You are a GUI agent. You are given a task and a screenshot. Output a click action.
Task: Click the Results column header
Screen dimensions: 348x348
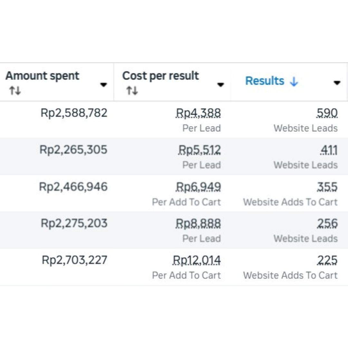[x=265, y=81]
